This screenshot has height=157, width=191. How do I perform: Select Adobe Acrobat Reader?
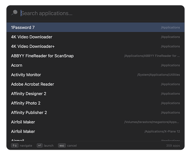[x=95, y=84]
